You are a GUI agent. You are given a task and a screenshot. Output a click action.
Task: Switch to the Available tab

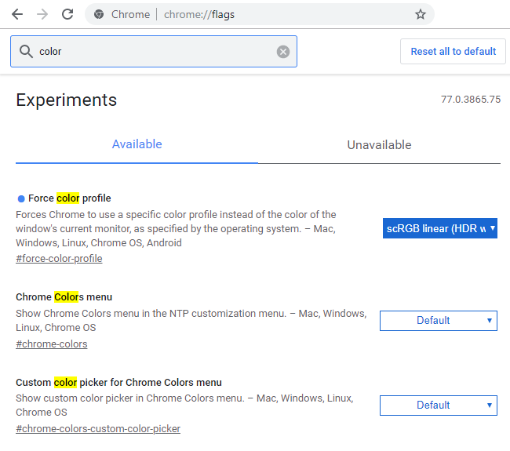137,144
